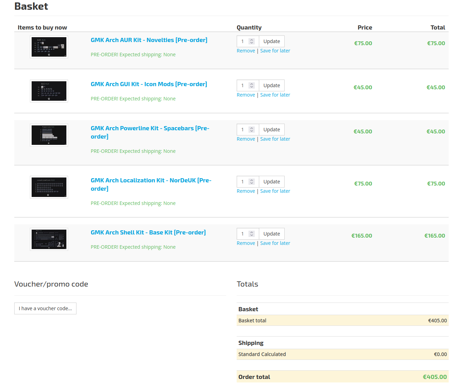Adjust quantity stepper for GUI Kit
The height and width of the screenshot is (388, 457).
pos(252,85)
